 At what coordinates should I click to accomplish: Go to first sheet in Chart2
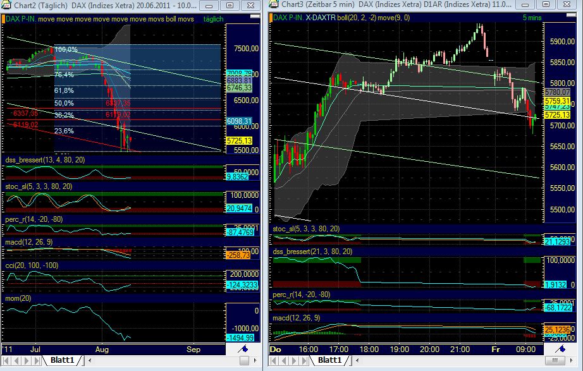click(7, 361)
